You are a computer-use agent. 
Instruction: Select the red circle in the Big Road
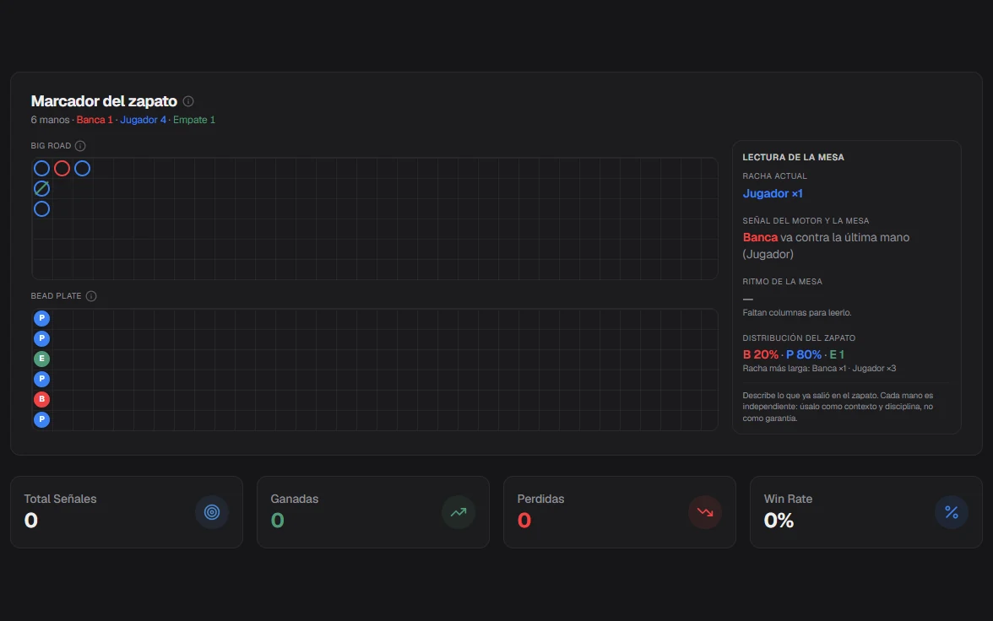[62, 169]
